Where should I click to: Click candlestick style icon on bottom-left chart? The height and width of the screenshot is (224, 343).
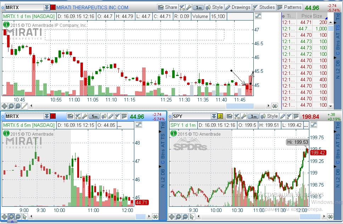[104, 116]
